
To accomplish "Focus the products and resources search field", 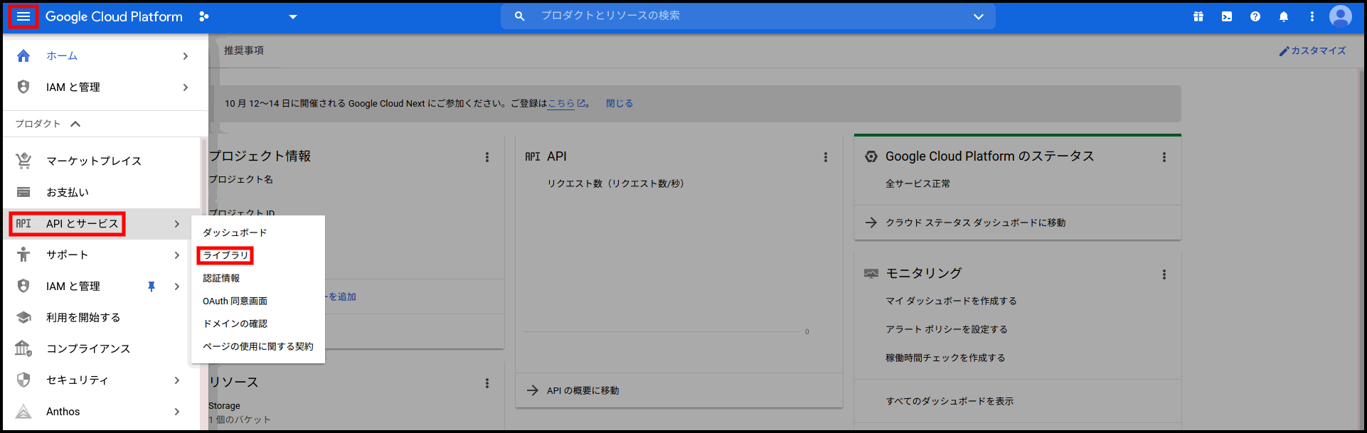I will pos(747,16).
